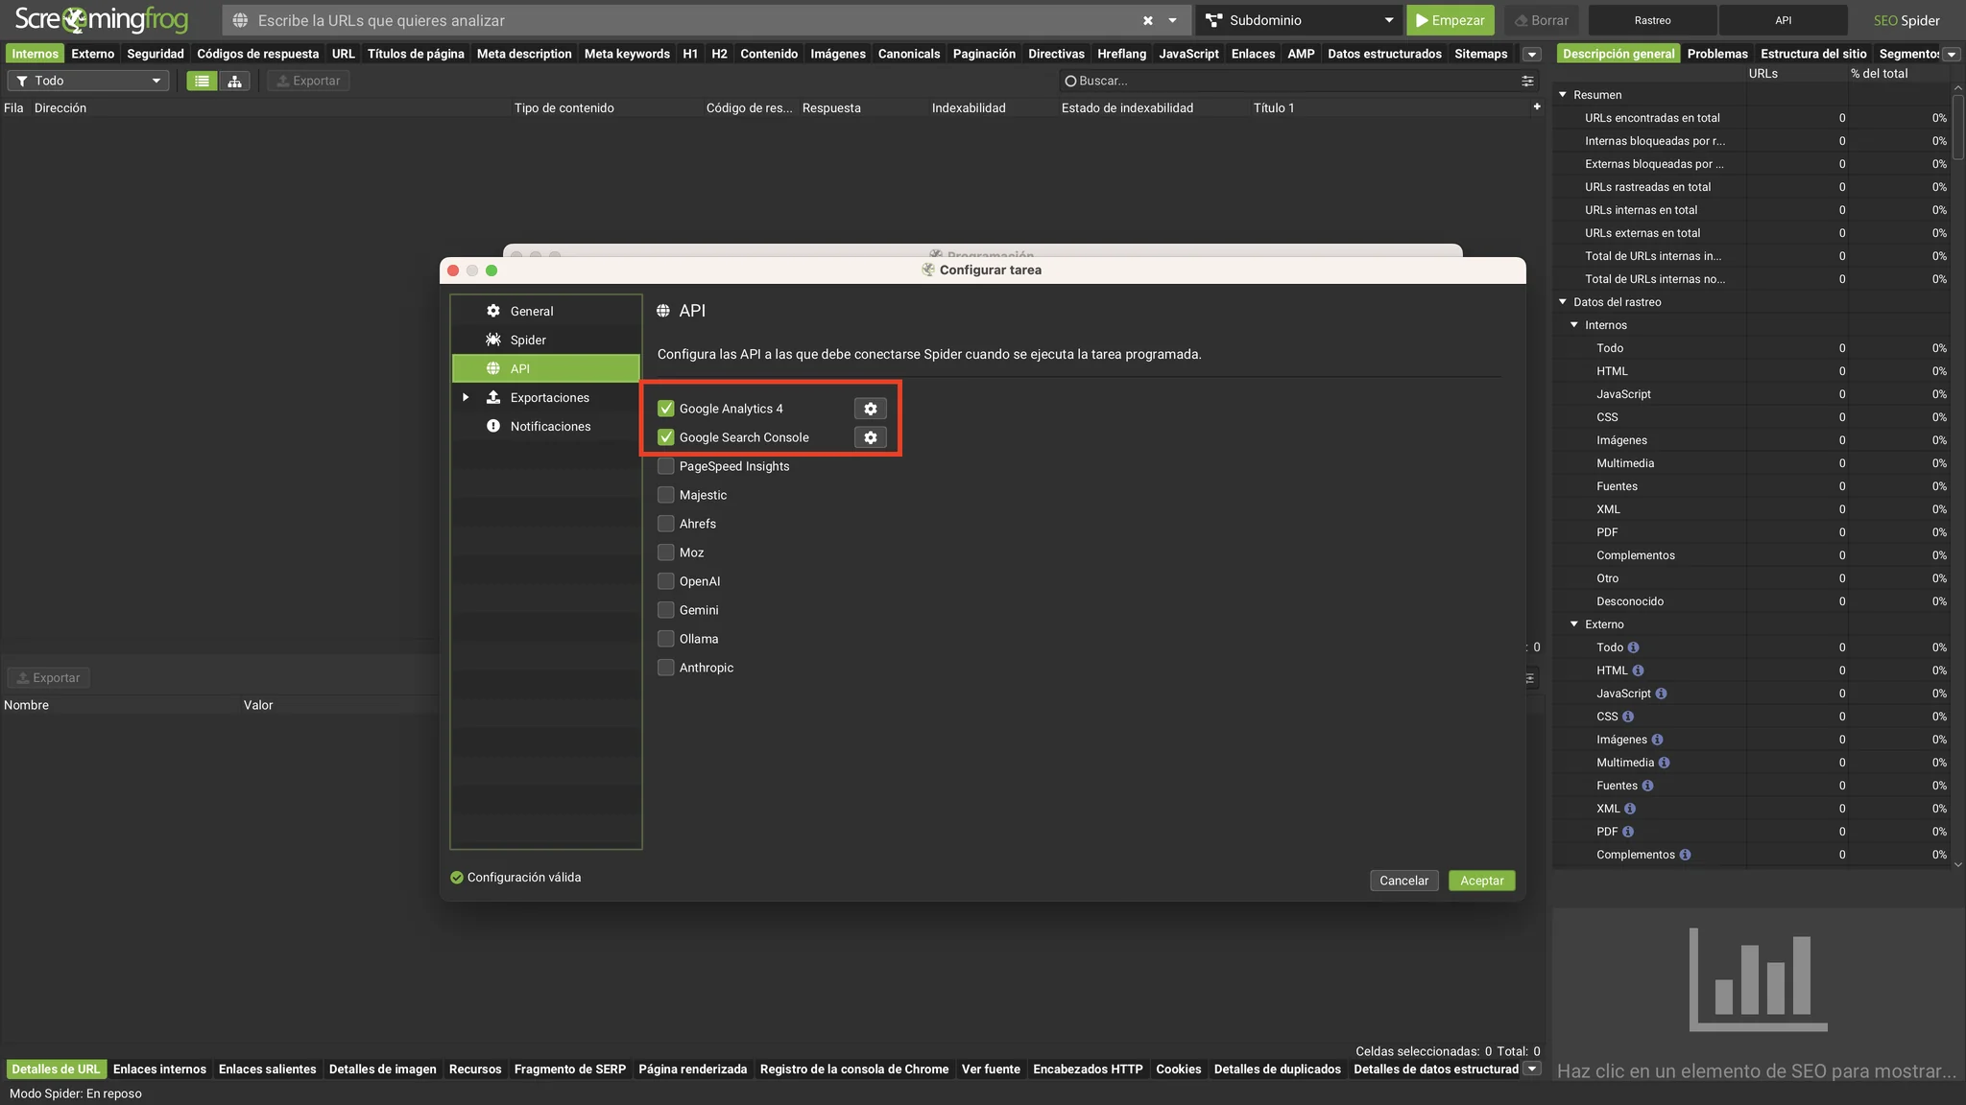The image size is (1966, 1105).
Task: Click info icon next to External HTML
Action: pos(1638,670)
